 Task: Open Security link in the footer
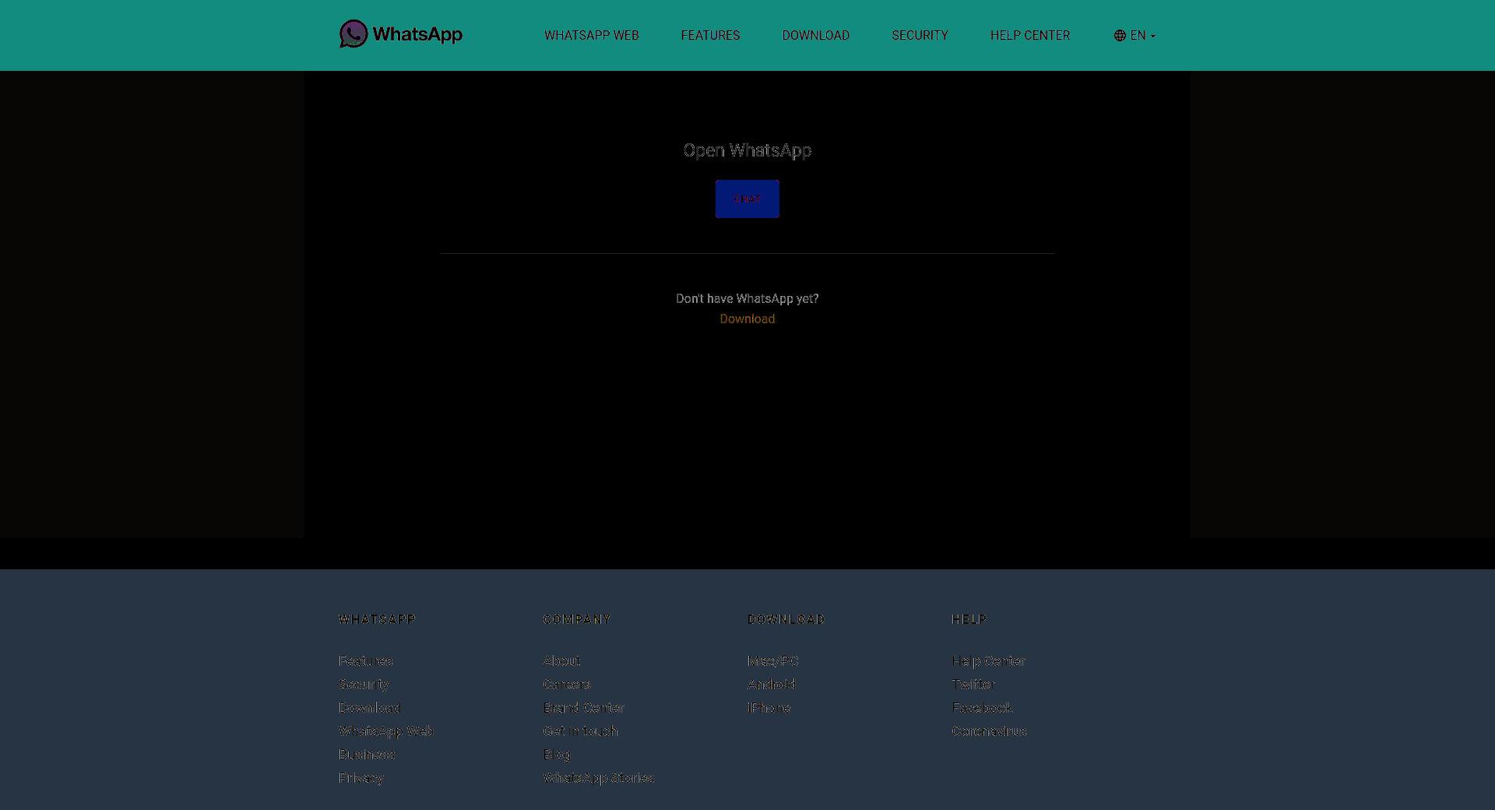[x=364, y=684]
